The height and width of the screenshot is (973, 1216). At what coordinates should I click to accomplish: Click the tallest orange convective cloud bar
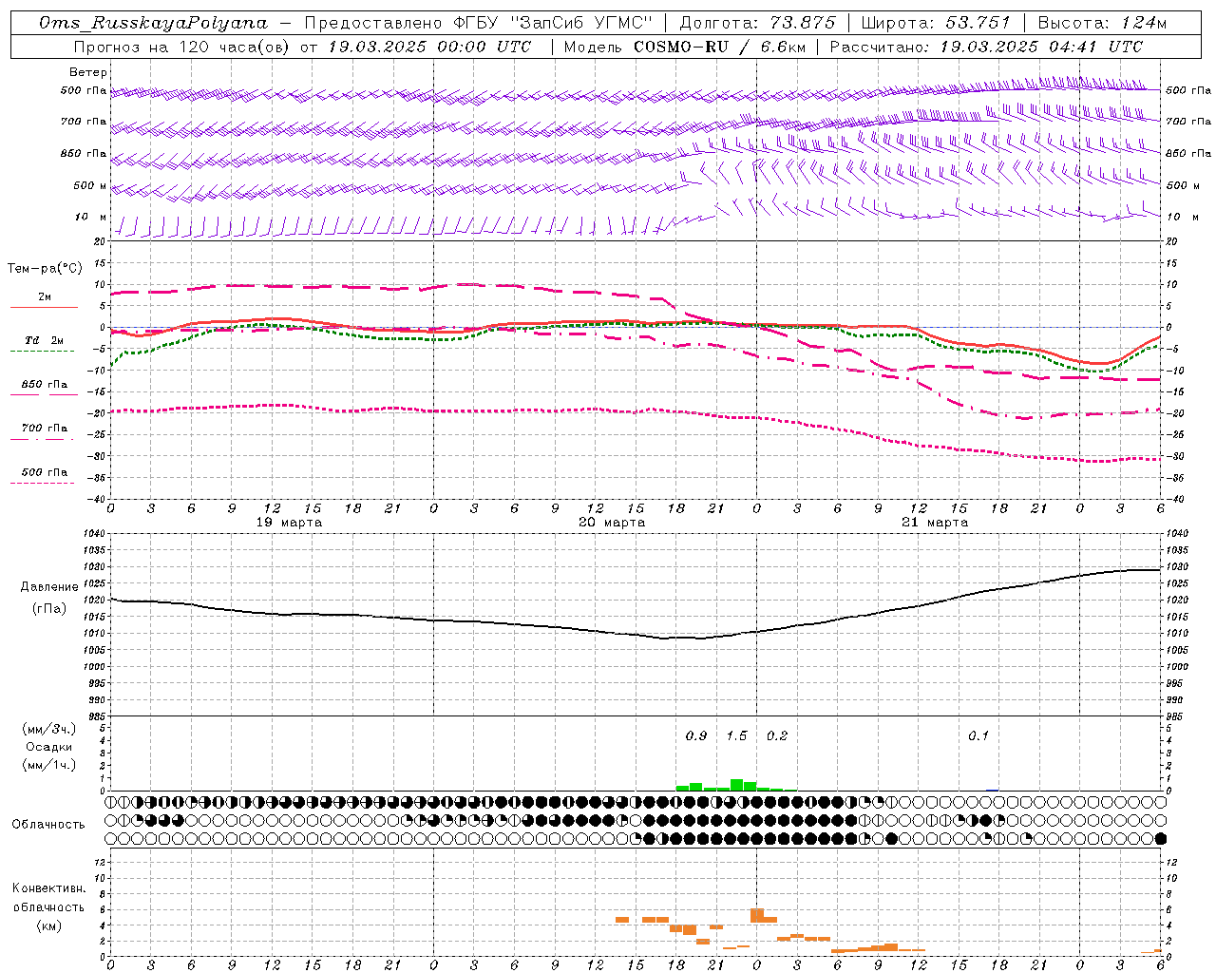pyautogui.click(x=756, y=915)
